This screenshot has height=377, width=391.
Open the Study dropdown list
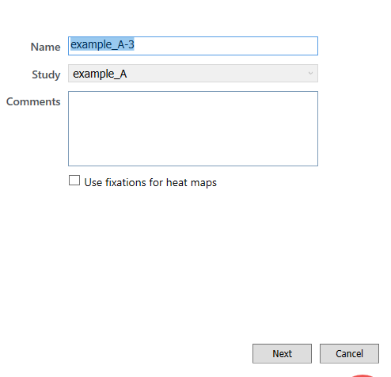point(193,74)
